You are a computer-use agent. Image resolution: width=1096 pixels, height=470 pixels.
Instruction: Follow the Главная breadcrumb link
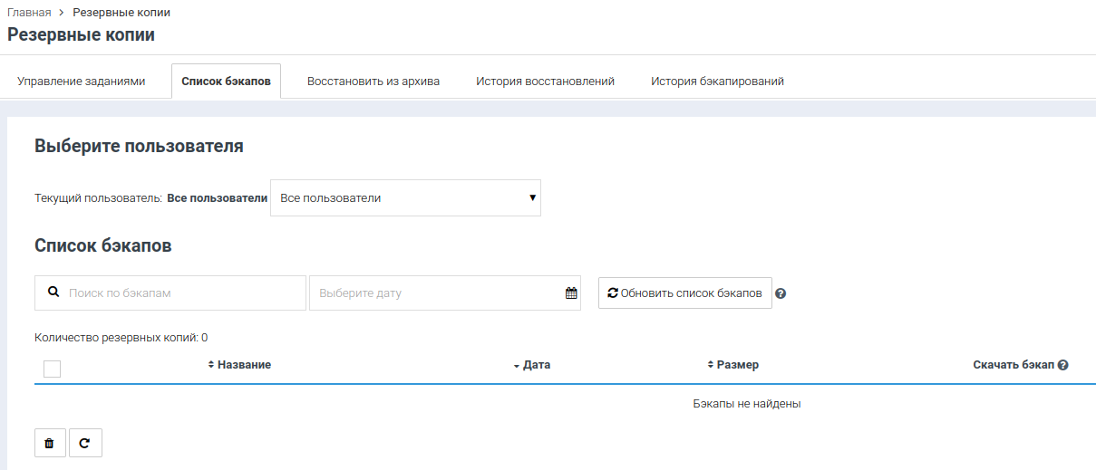click(x=29, y=13)
